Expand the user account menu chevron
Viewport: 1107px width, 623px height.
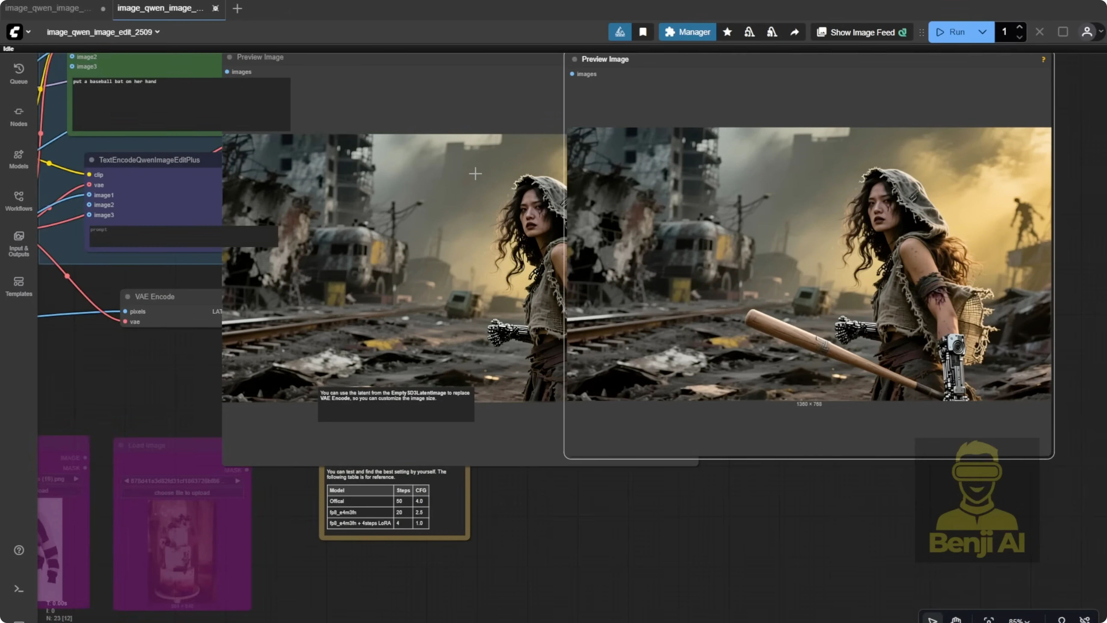pos(1101,31)
